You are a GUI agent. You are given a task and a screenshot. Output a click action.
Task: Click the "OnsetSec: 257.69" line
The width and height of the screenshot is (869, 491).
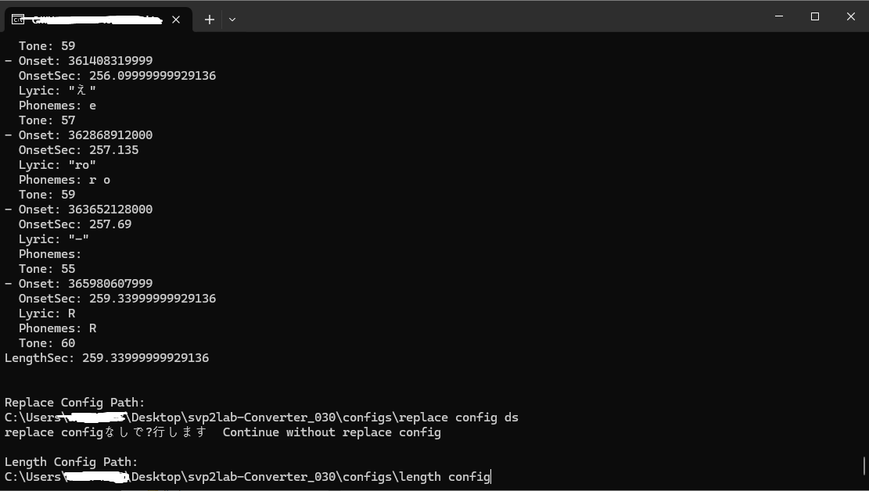click(75, 224)
